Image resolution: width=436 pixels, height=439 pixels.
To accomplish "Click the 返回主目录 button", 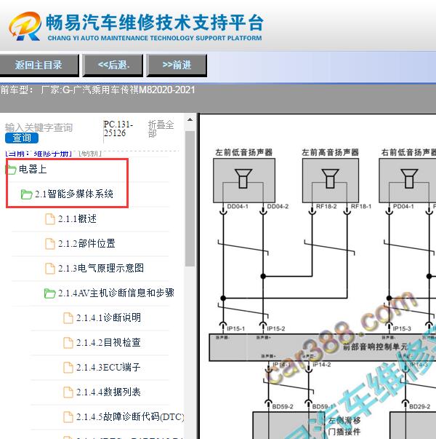I will click(39, 66).
